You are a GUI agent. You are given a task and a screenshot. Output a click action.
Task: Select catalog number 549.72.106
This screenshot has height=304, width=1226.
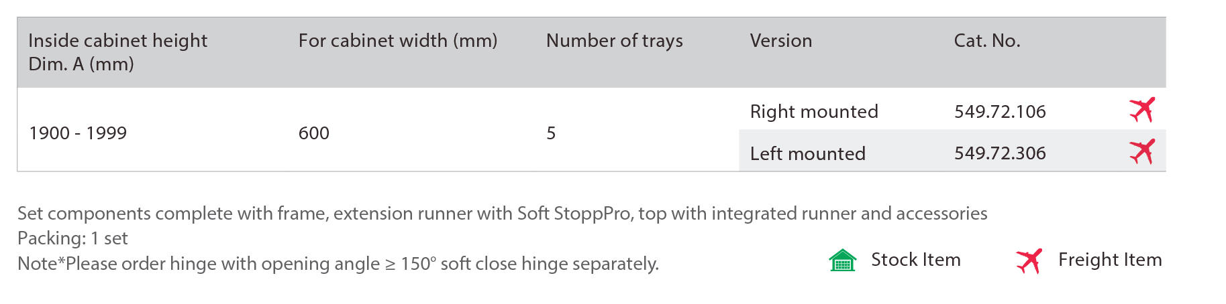1000,111
